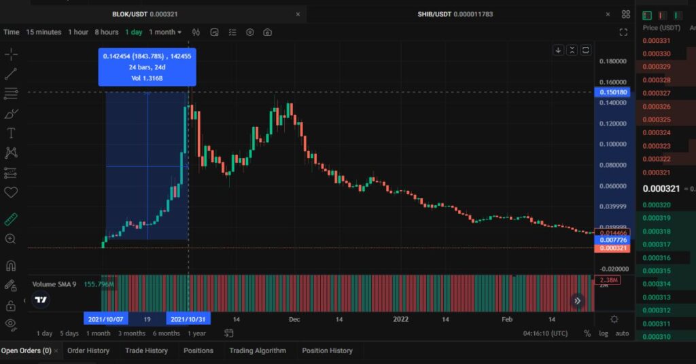This screenshot has width=696, height=364.
Task: Hide all drawings with the eye icon
Action: 11,325
